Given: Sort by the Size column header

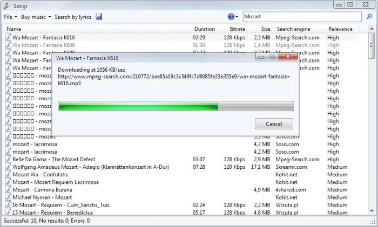Looking at the screenshot, I should tap(266, 29).
